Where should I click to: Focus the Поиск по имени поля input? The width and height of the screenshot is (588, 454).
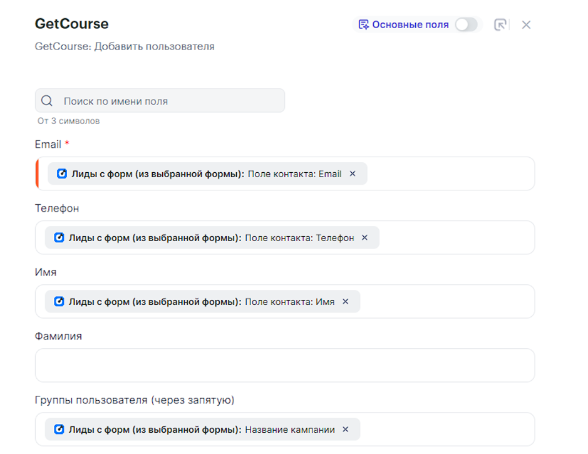169,101
